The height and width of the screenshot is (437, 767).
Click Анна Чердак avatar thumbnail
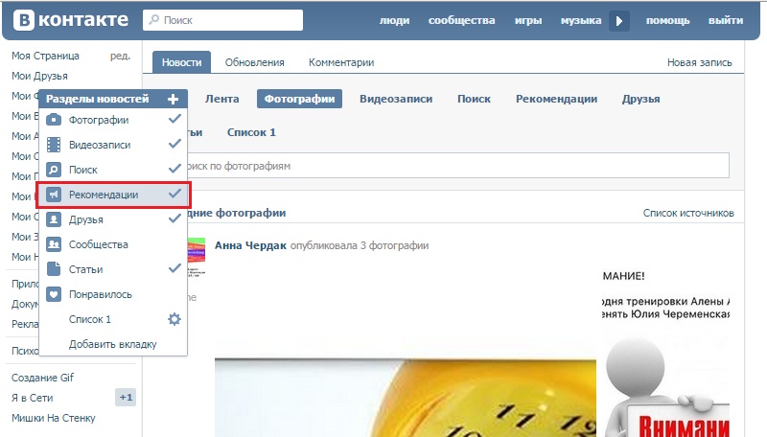(x=197, y=257)
